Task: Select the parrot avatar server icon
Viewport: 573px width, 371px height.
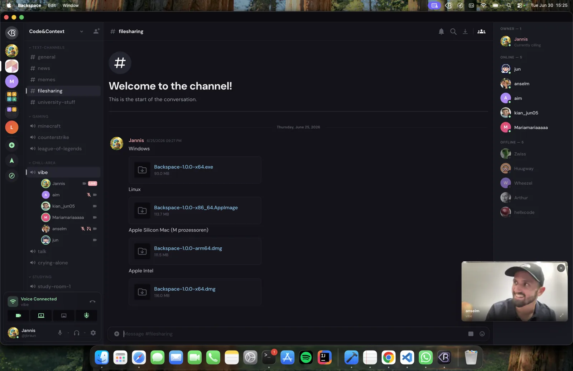Action: pos(12,51)
